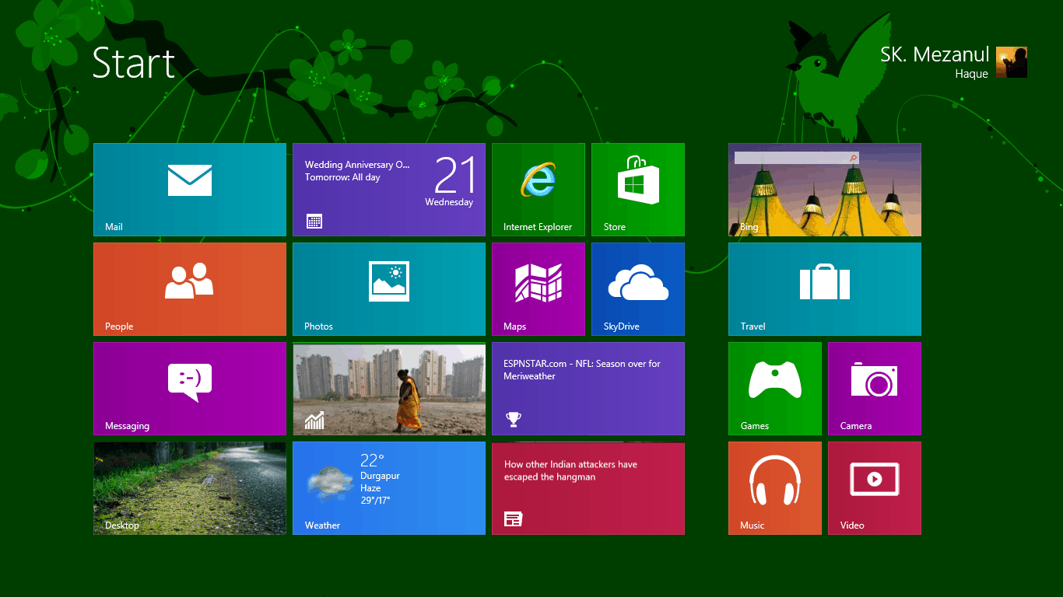Image resolution: width=1063 pixels, height=597 pixels.
Task: Open the Desktop tile thumbnail
Action: [x=190, y=488]
